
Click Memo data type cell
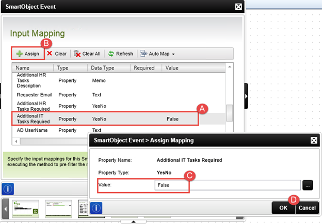[99, 80]
